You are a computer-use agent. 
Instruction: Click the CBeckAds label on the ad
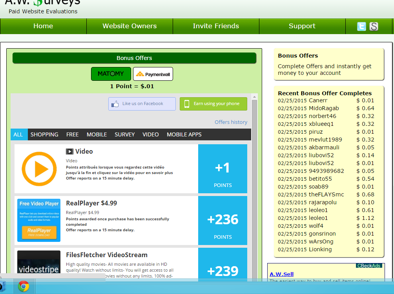(369, 266)
